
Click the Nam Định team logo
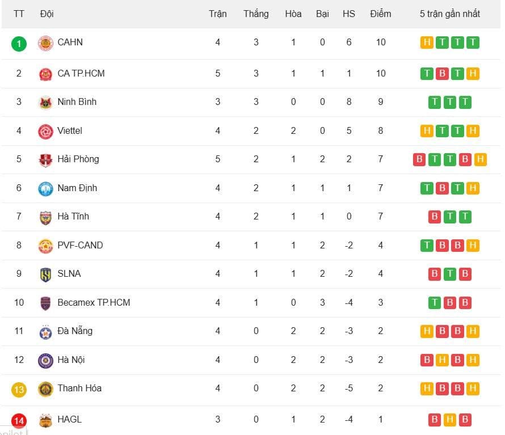tap(45, 188)
